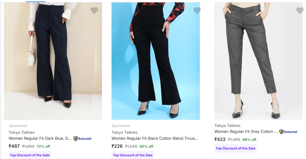The height and width of the screenshot is (159, 306).
Task: Open 'Women Regular Fit Grey Cotton' title
Action: click(246, 132)
